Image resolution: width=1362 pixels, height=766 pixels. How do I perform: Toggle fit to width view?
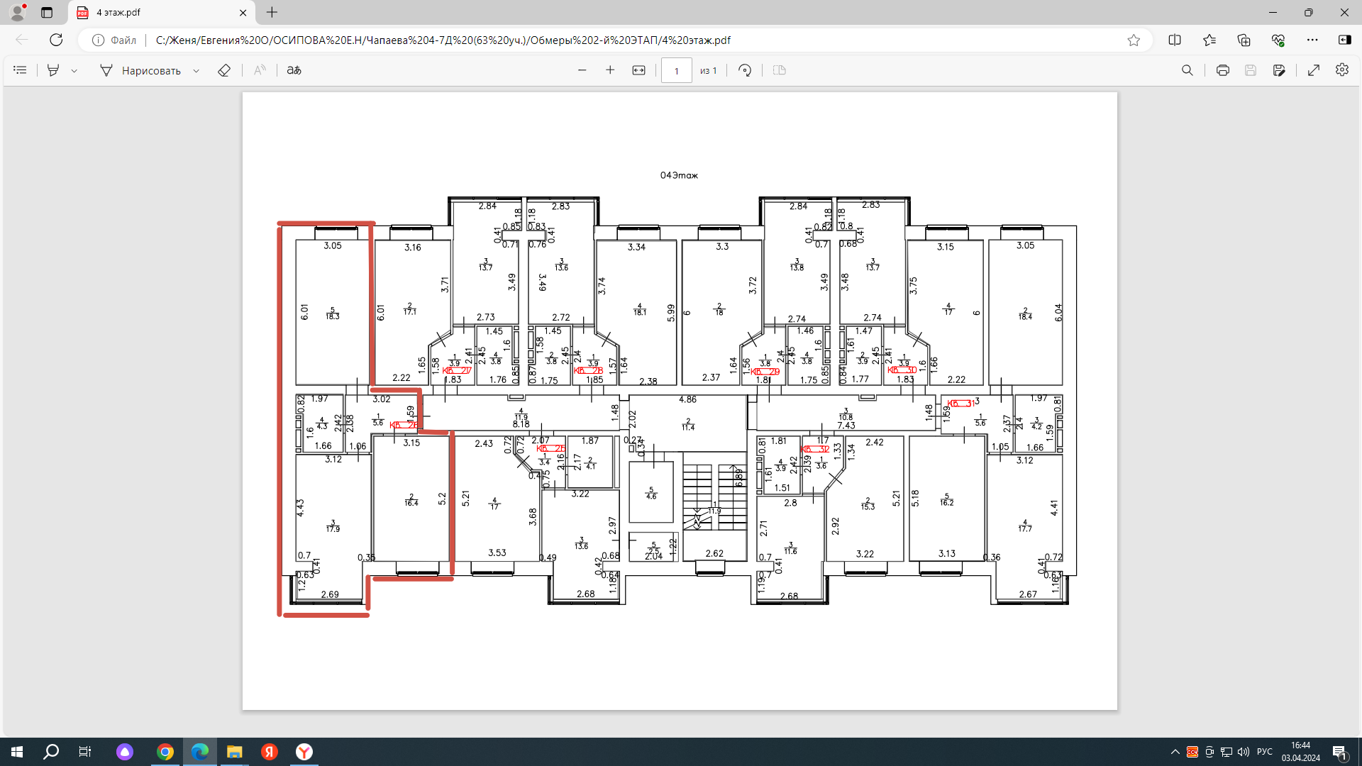(x=638, y=70)
